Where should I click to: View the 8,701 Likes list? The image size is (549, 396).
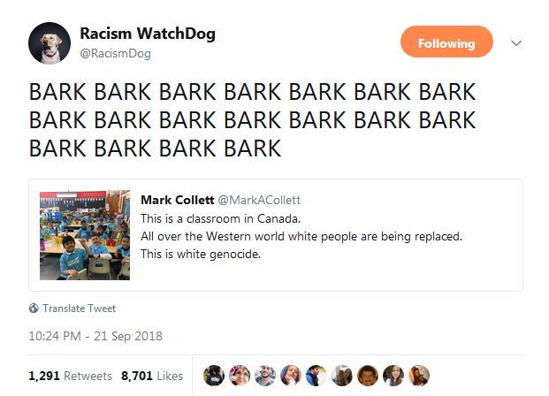coord(152,376)
